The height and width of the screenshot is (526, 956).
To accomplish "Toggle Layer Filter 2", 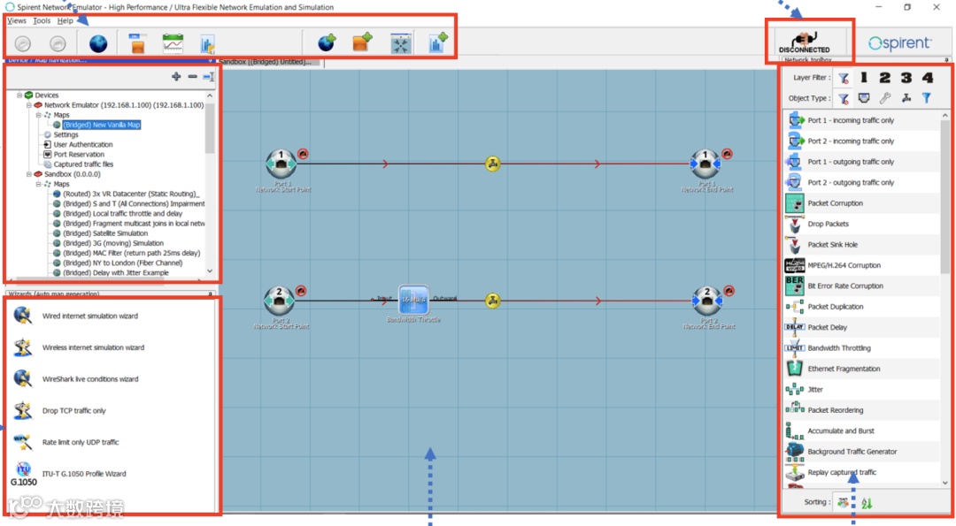I will click(x=884, y=77).
